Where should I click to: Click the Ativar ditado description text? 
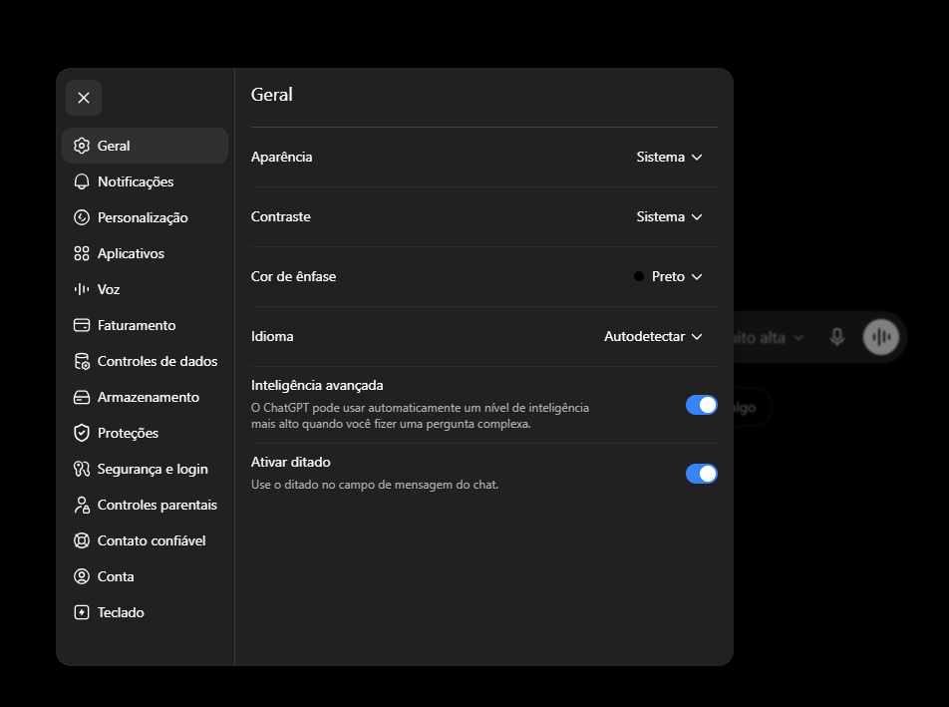click(x=375, y=485)
